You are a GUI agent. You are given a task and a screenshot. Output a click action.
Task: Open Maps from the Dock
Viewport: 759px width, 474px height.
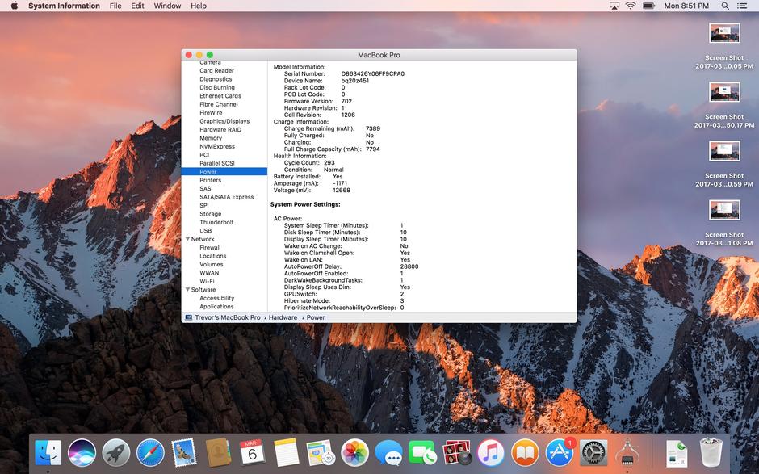click(x=321, y=453)
